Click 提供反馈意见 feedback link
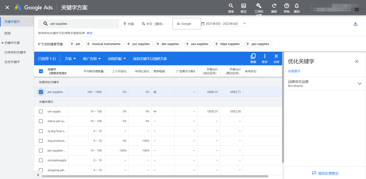This screenshot has width=366, height=179. pos(328,173)
